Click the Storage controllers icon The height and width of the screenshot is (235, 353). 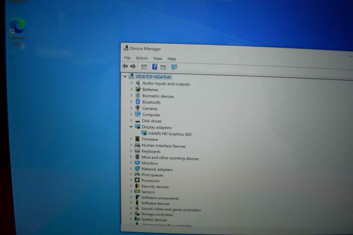(137, 214)
